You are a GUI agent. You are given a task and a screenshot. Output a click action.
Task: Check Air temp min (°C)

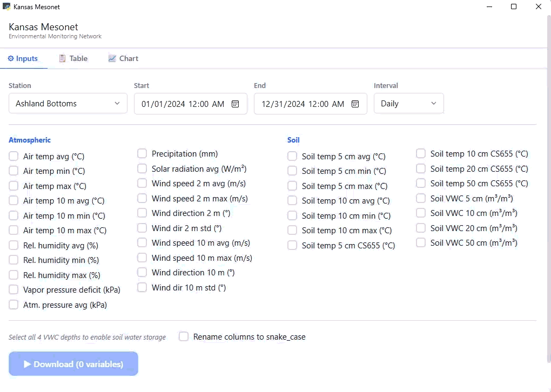click(14, 171)
